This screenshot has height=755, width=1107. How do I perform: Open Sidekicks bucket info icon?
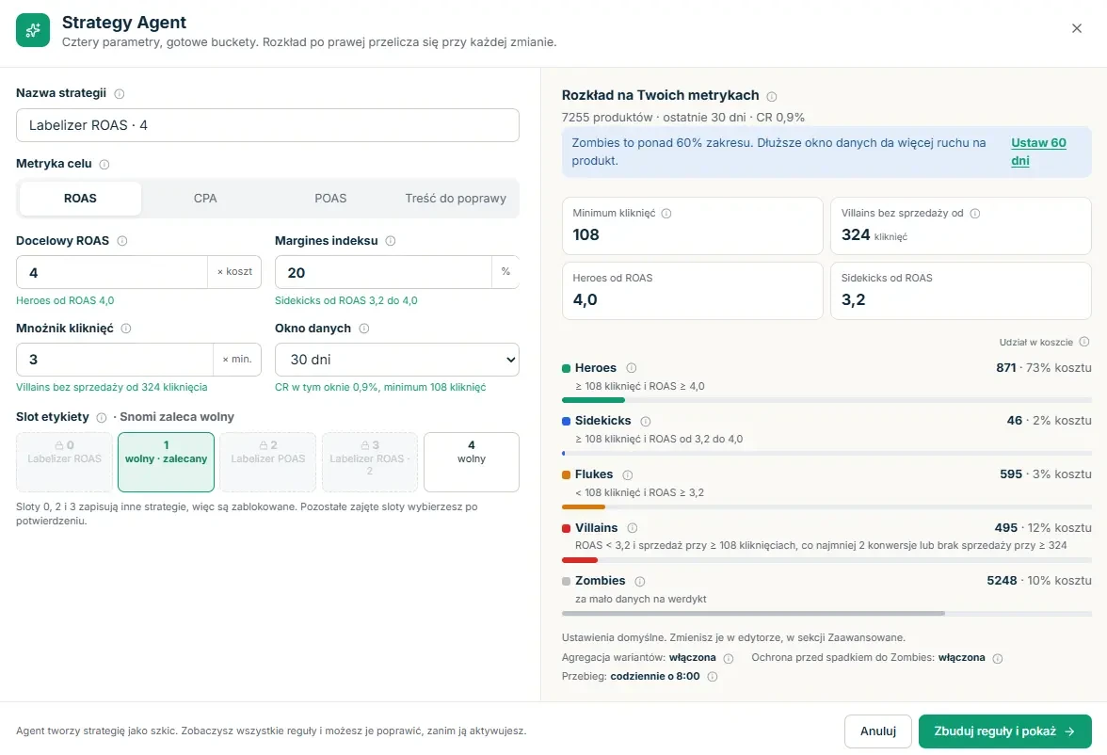(x=646, y=421)
